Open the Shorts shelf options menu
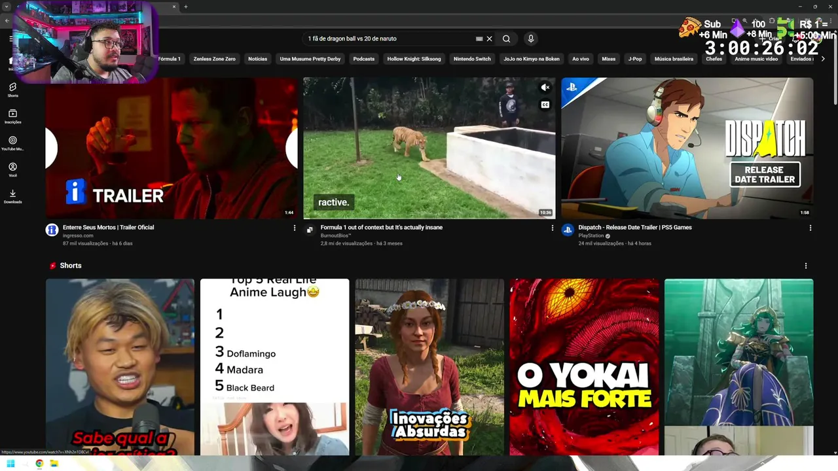The height and width of the screenshot is (471, 838). point(806,266)
